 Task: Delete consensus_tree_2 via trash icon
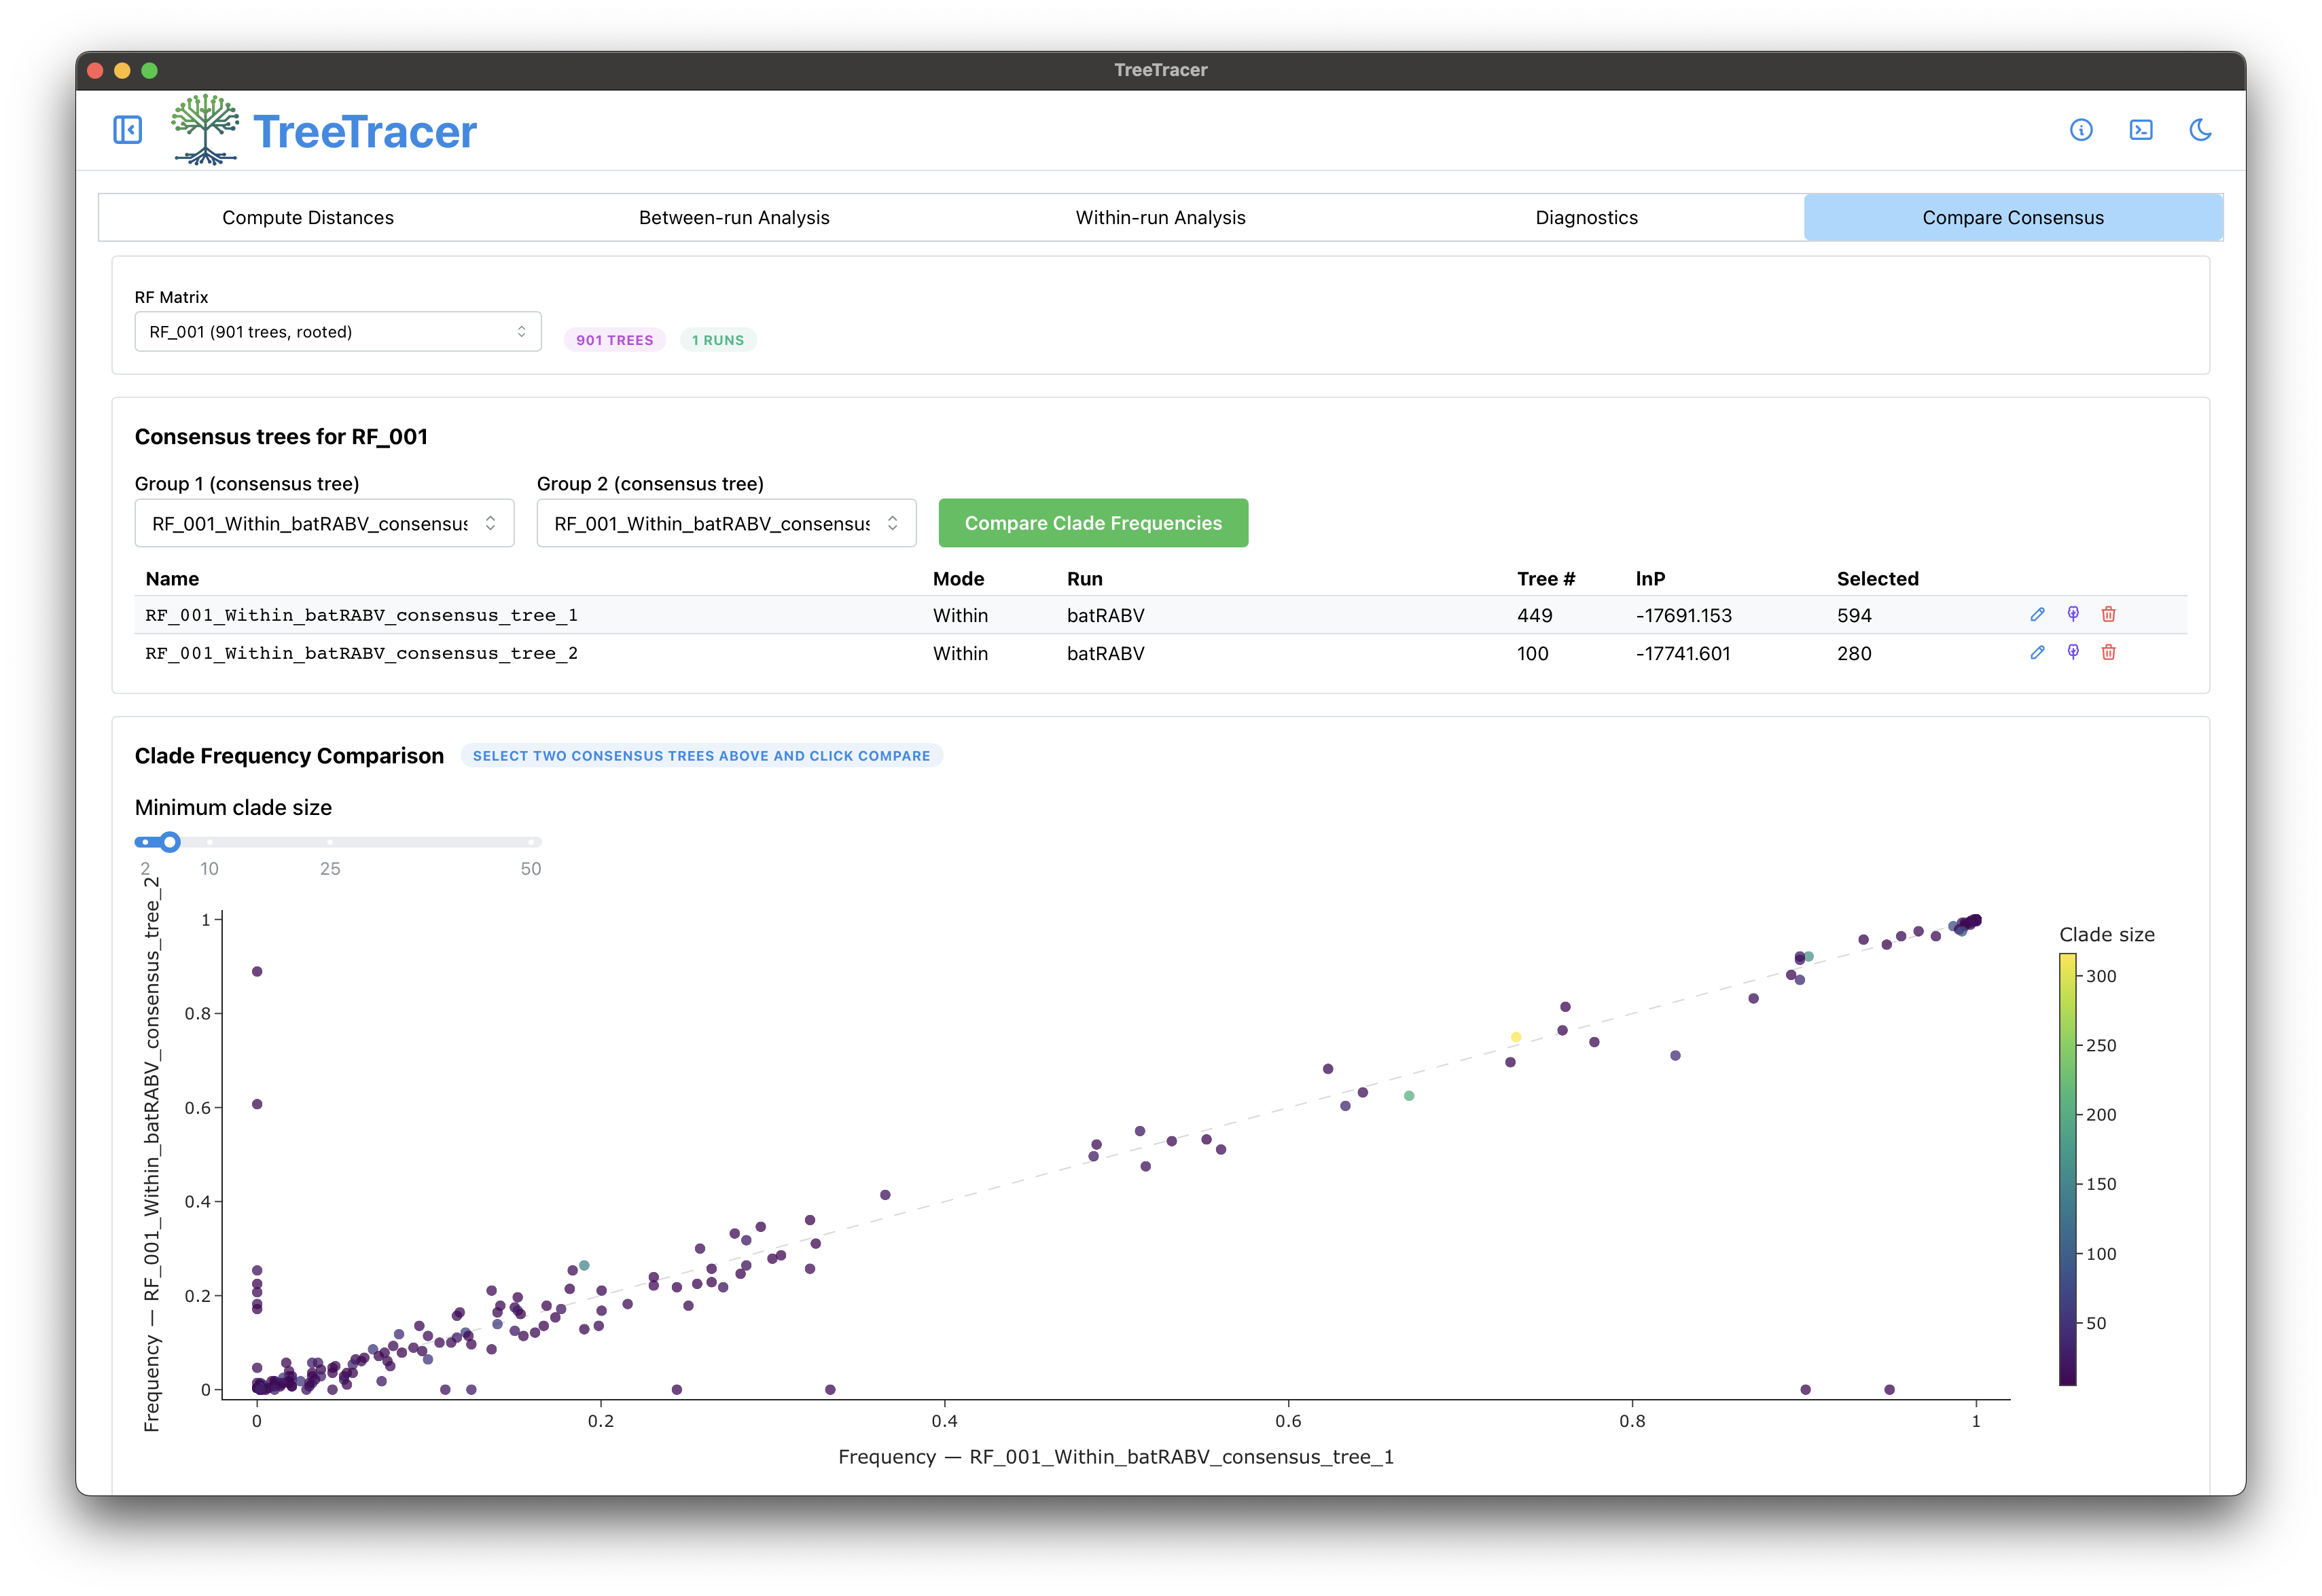pos(2108,652)
